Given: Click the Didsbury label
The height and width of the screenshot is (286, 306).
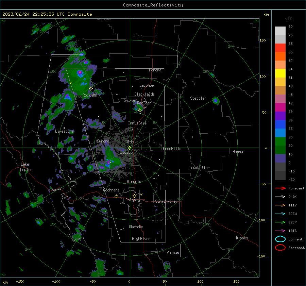Looking at the screenshot, I should (x=128, y=152).
